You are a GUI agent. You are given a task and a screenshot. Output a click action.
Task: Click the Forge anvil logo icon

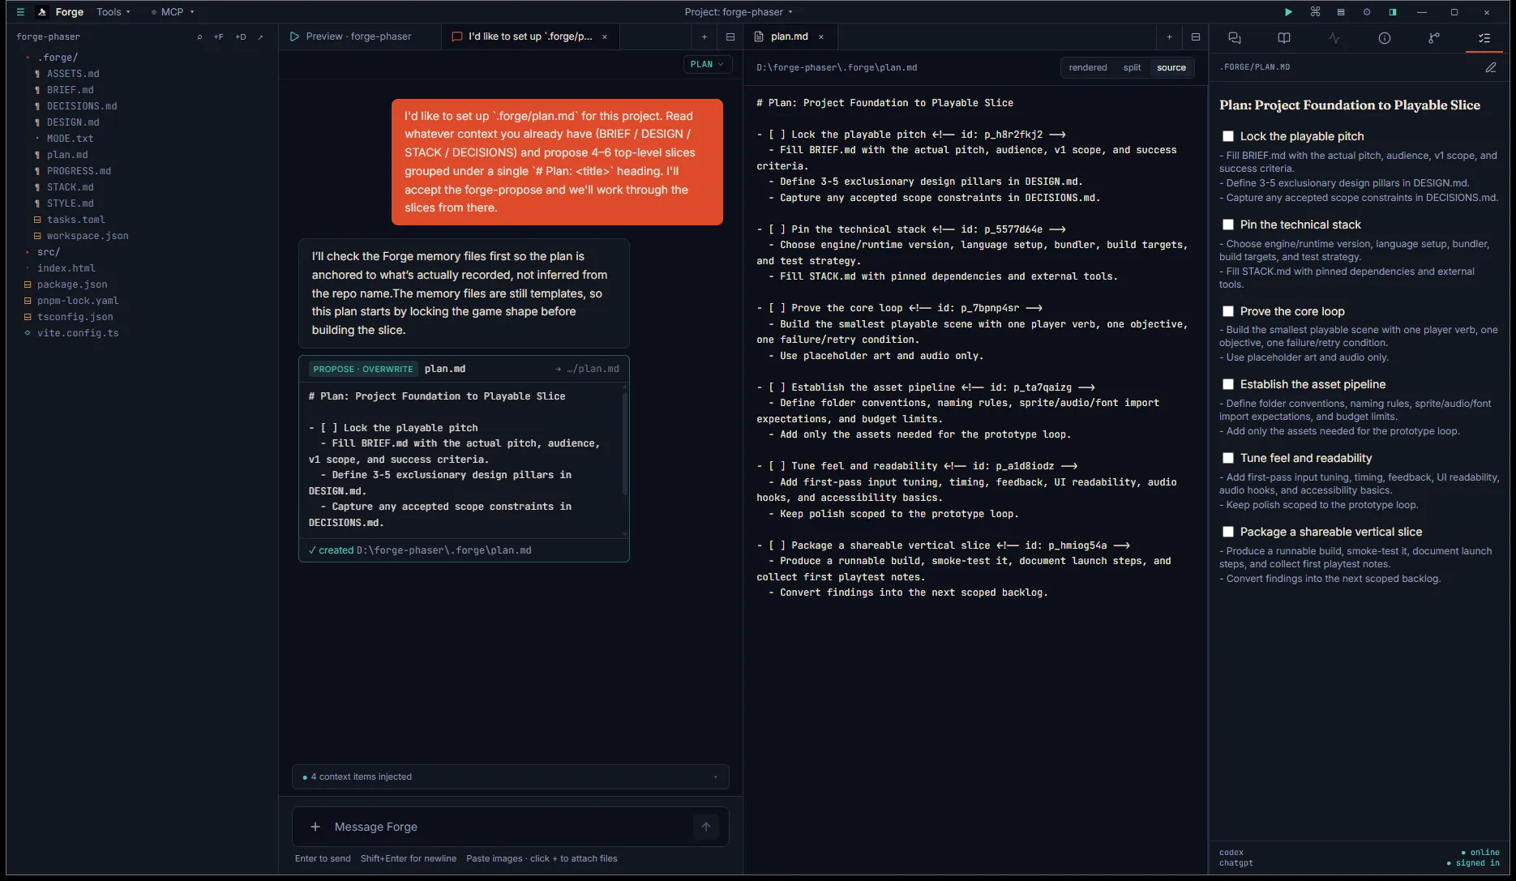pos(42,12)
